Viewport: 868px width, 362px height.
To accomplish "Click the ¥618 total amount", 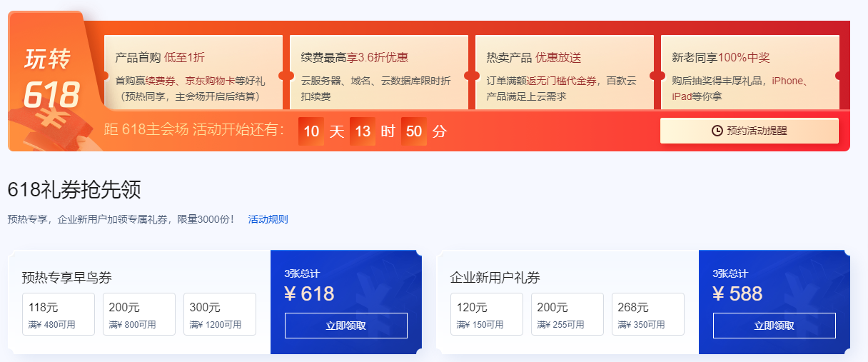I will click(x=309, y=293).
